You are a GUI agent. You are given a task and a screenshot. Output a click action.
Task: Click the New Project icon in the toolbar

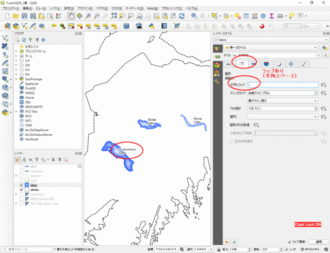pyautogui.click(x=7, y=16)
